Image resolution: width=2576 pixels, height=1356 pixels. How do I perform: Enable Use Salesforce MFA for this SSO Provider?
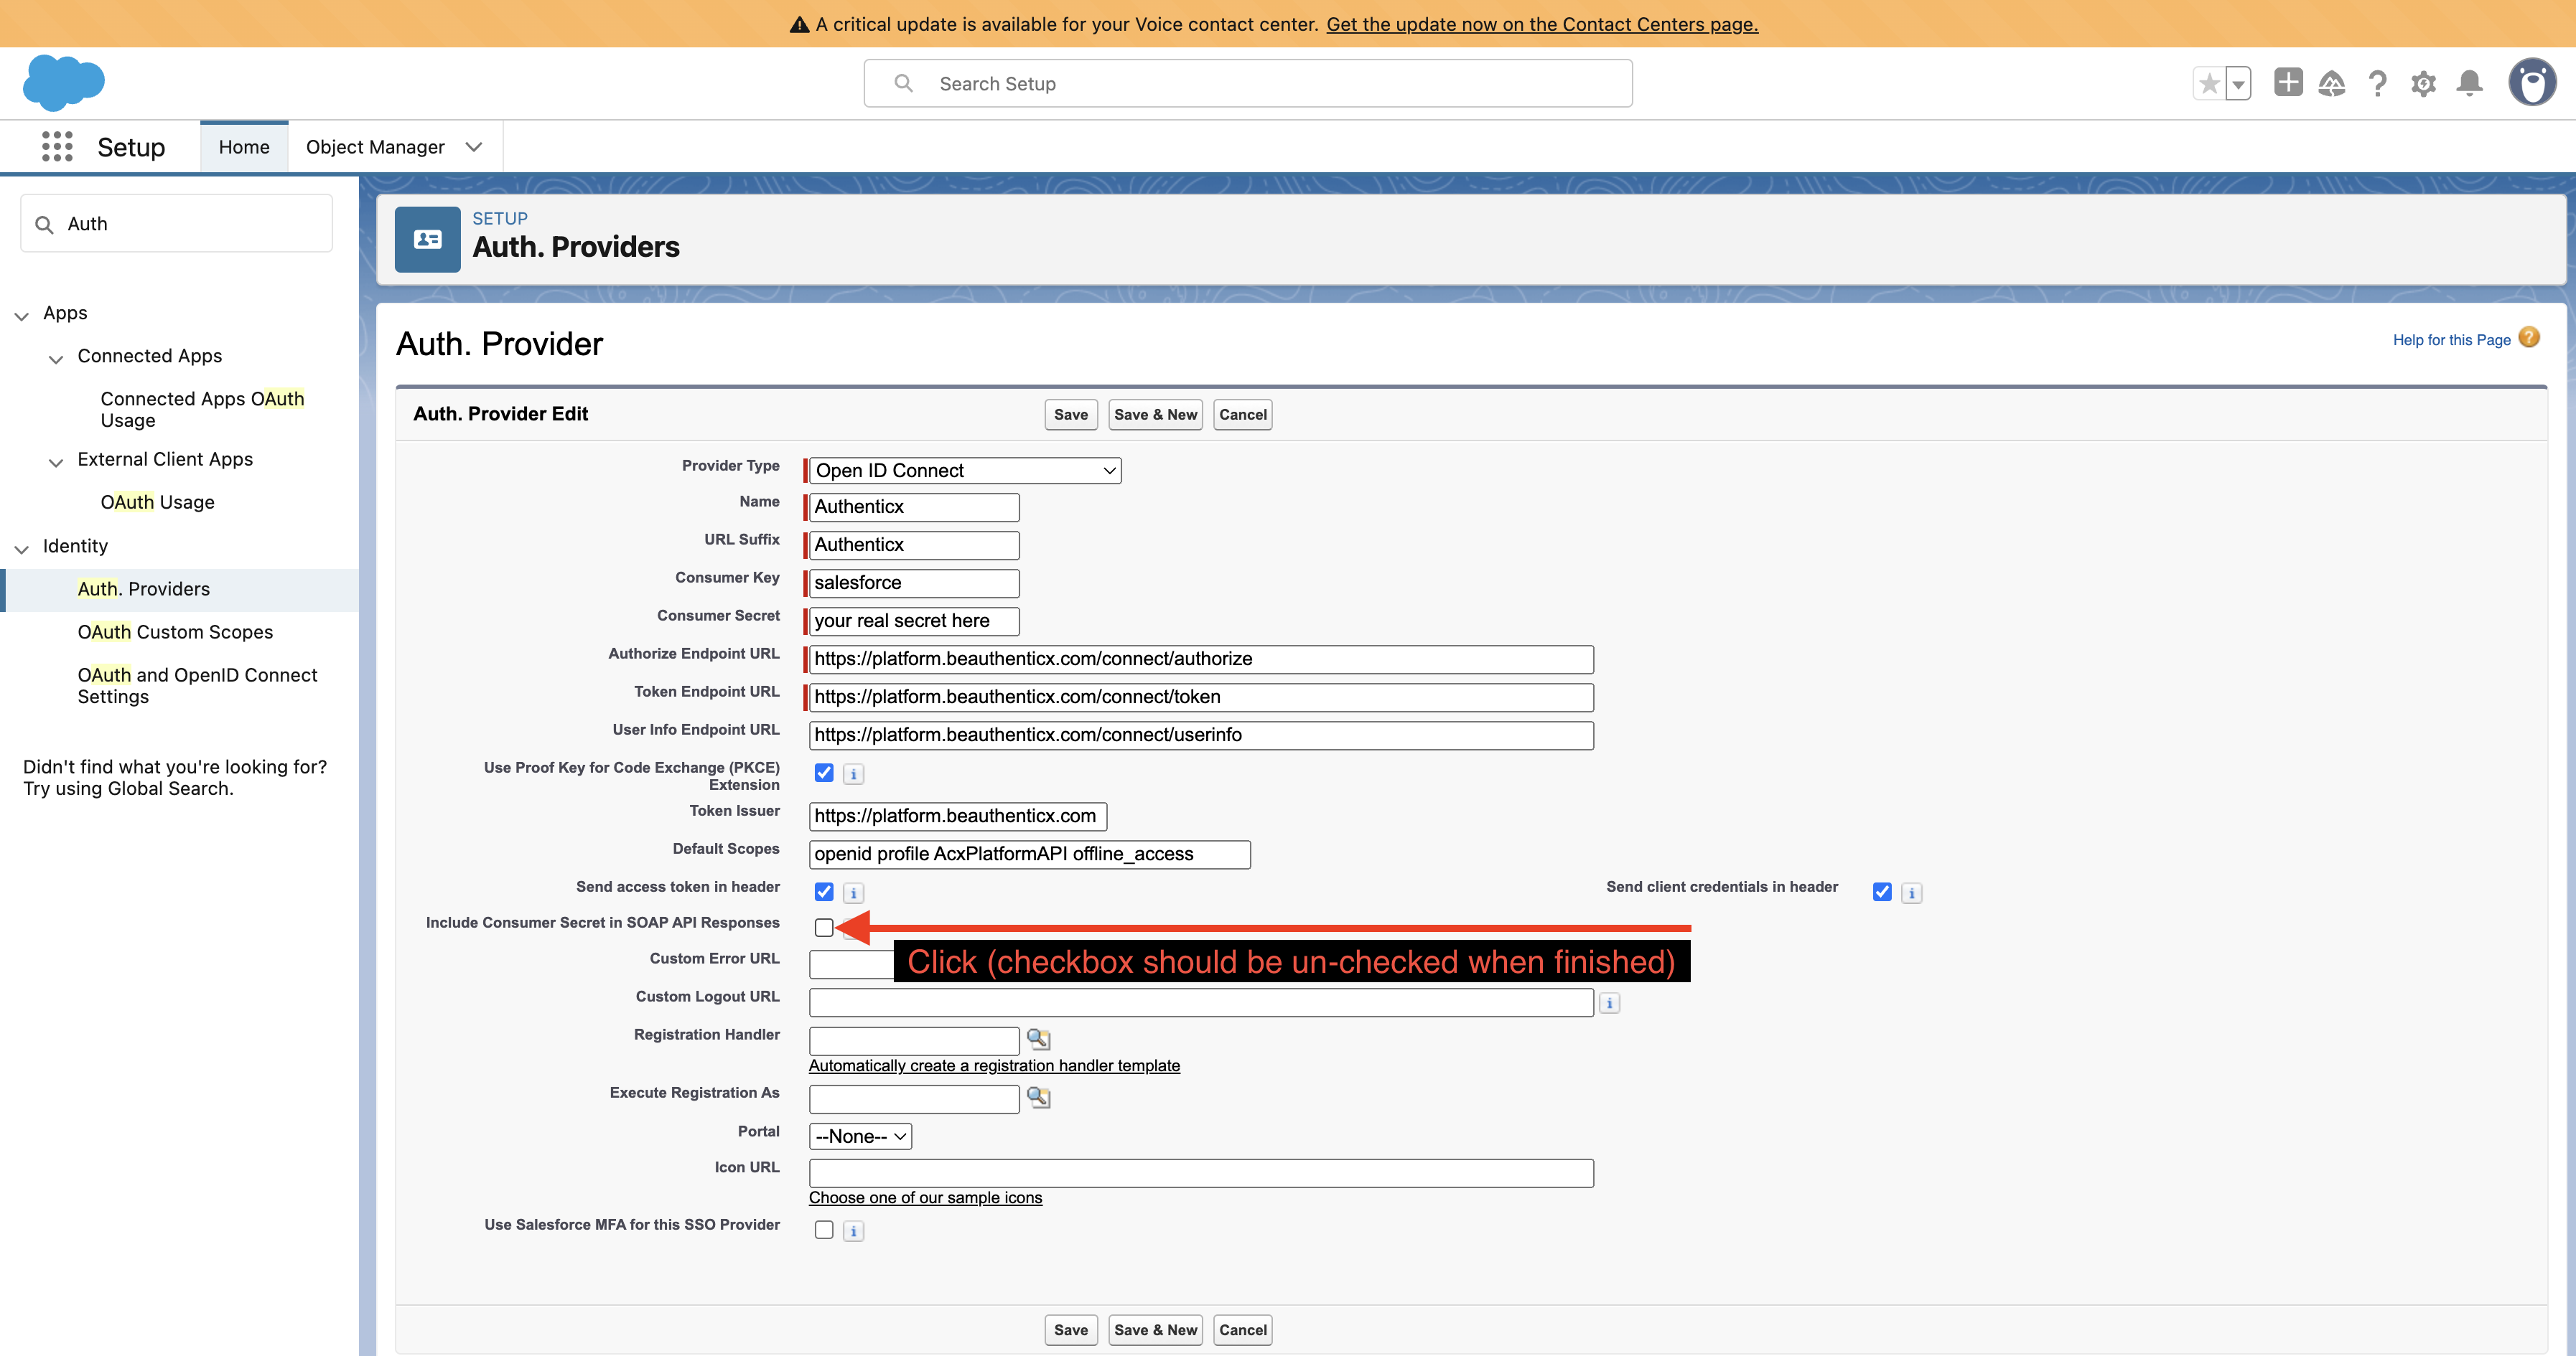[x=824, y=1230]
